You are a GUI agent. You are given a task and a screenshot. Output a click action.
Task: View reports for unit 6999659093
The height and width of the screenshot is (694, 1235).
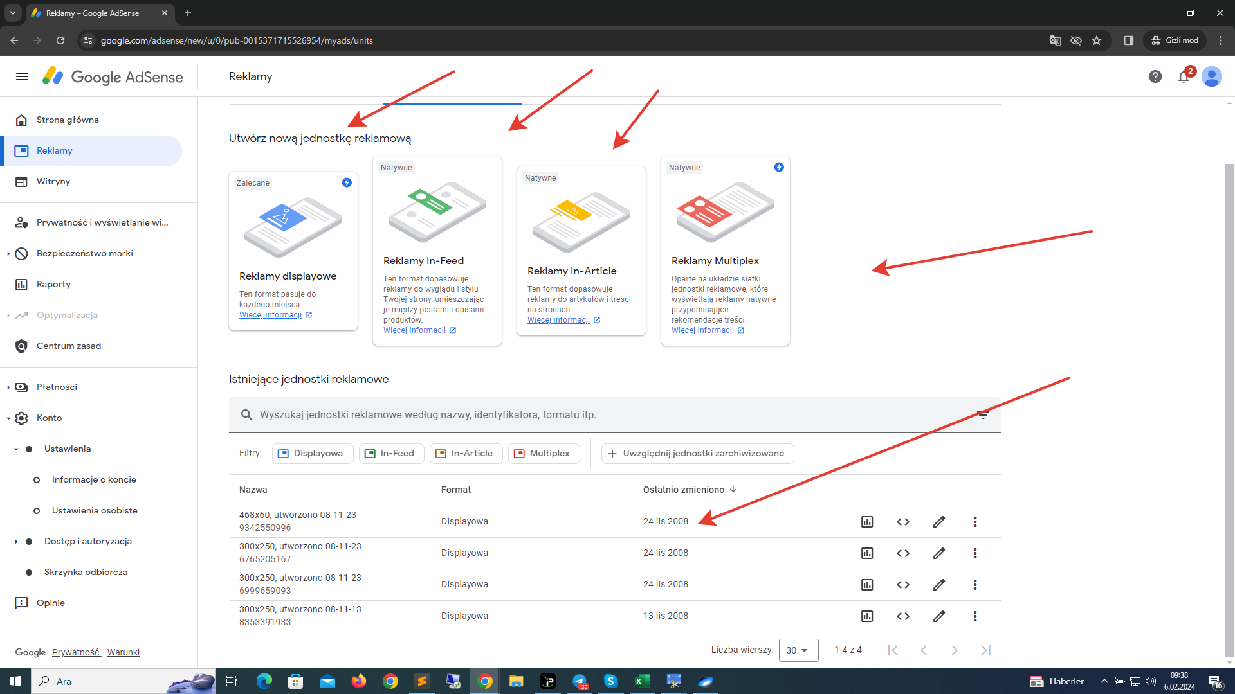point(867,585)
